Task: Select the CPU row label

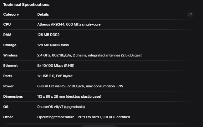Action: coord(7,24)
